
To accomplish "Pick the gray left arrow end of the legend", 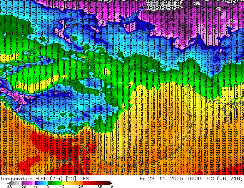I will click(8, 183).
